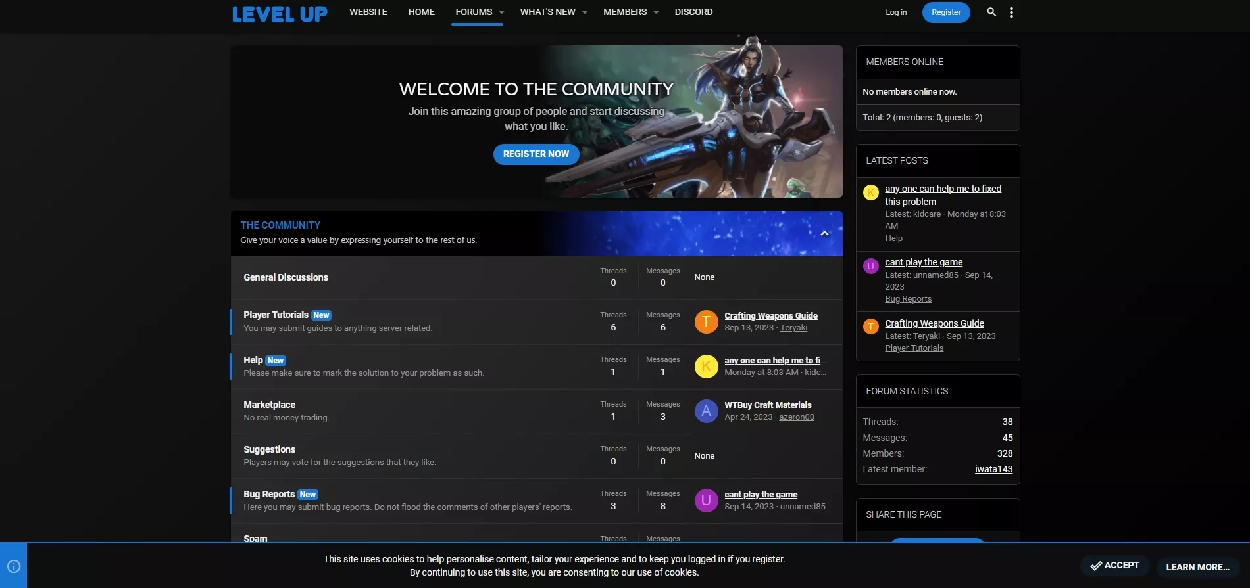Expand the Forums dropdown arrow
Screen dimensions: 1250x588
[501, 12]
